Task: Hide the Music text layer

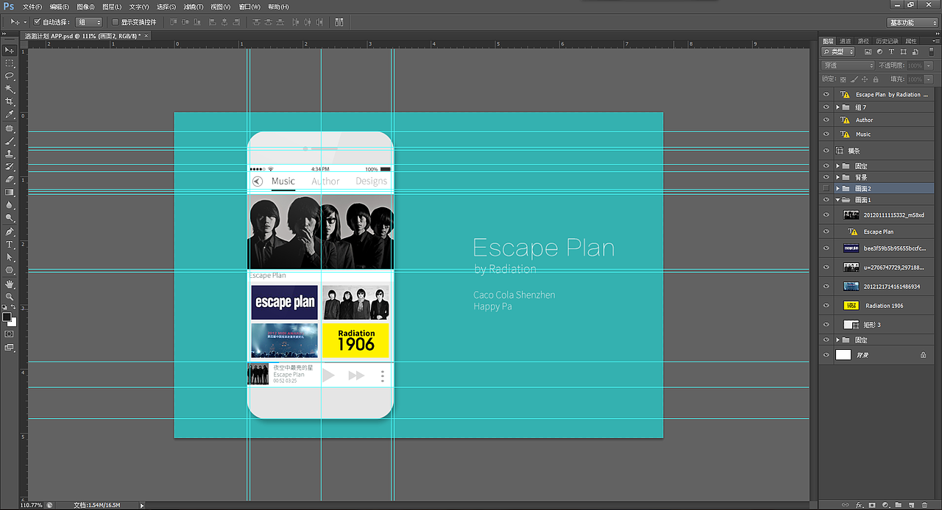Action: [826, 134]
